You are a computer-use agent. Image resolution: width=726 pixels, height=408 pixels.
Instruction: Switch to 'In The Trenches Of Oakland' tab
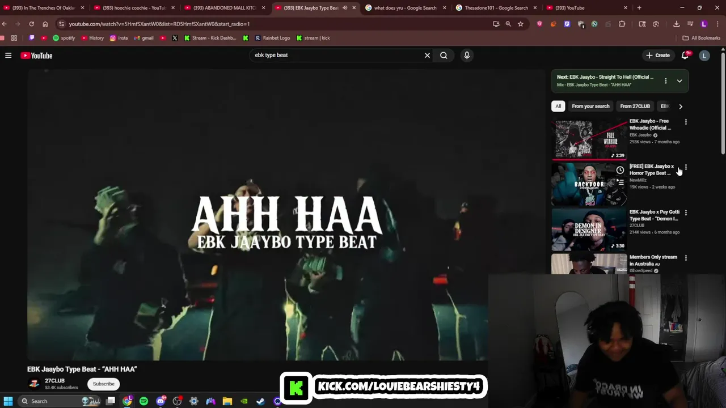pos(44,8)
